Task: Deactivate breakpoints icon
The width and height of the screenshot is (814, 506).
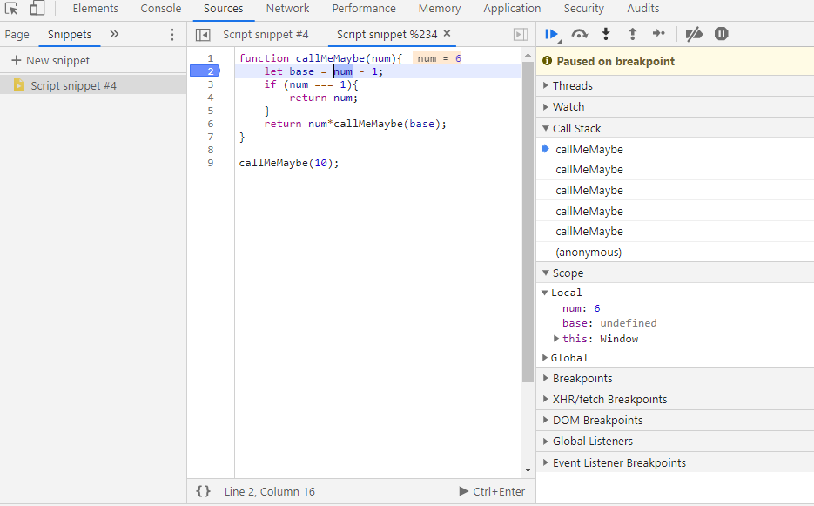Action: click(x=694, y=34)
